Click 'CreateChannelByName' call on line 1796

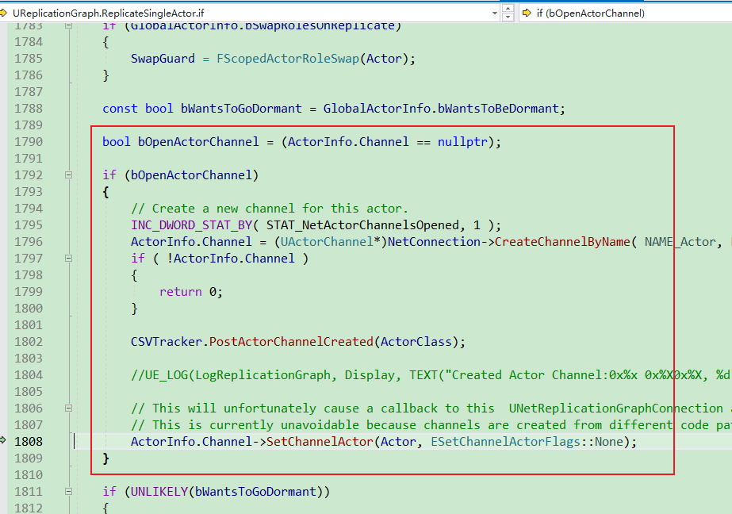click(x=562, y=242)
